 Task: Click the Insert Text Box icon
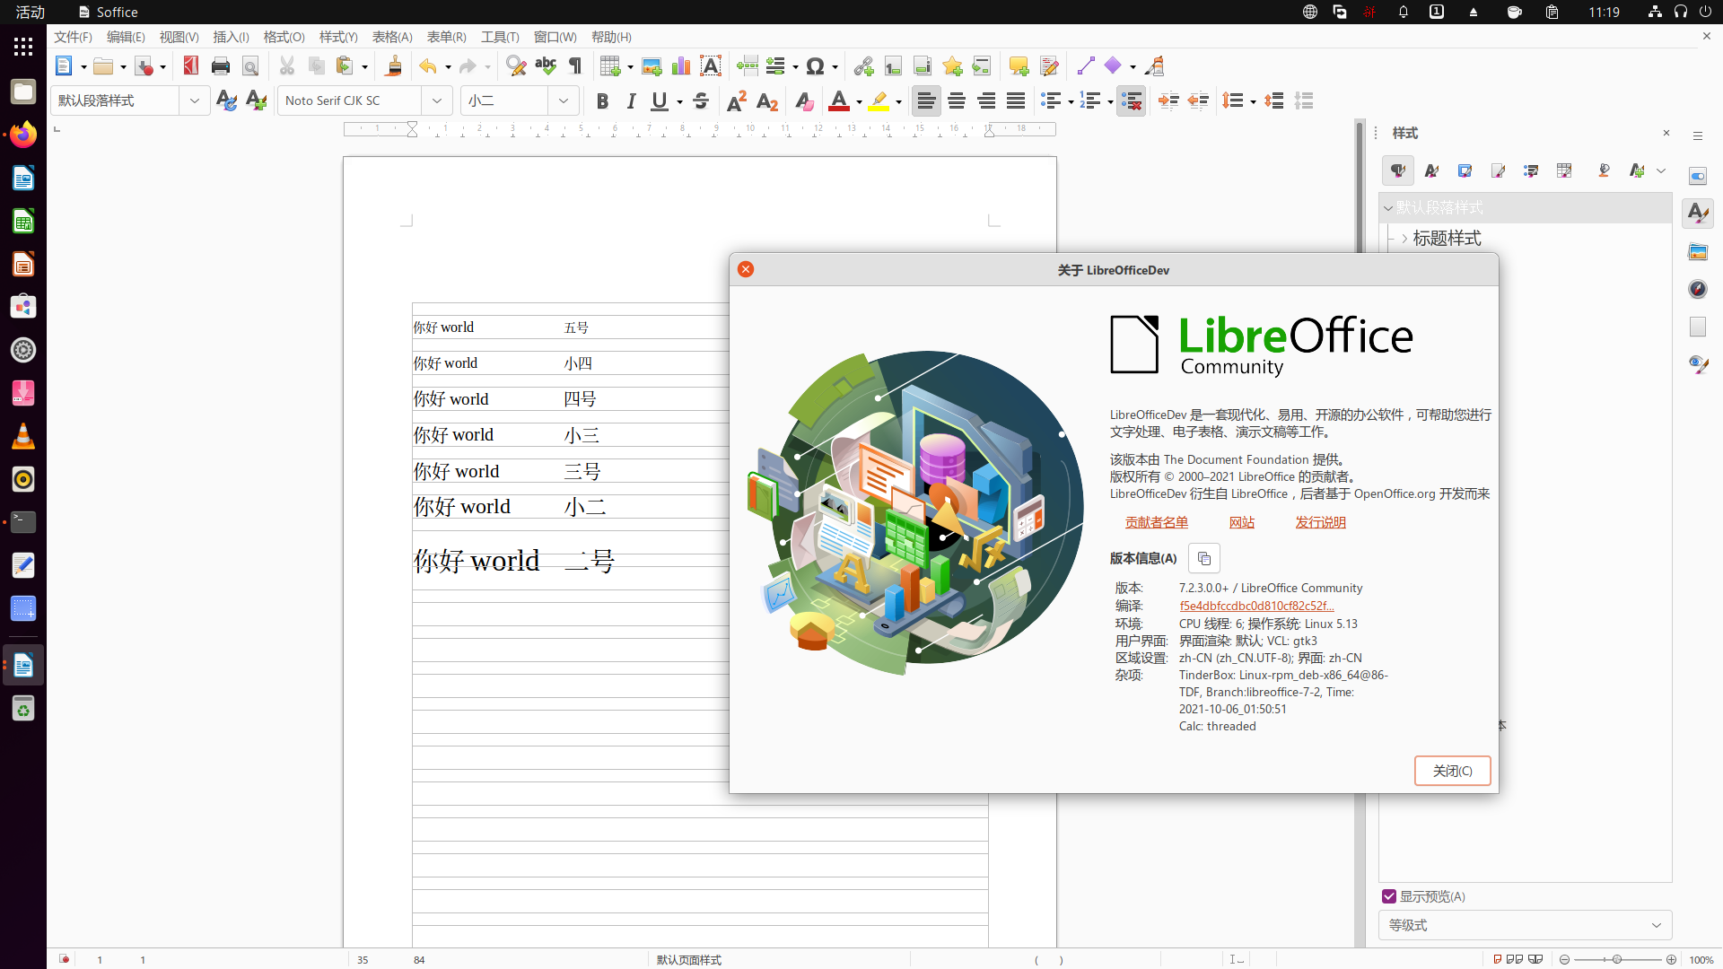coord(711,66)
